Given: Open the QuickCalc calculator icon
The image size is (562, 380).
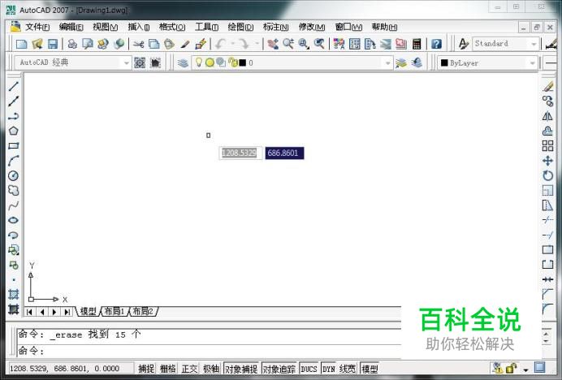Looking at the screenshot, I should tap(417, 44).
